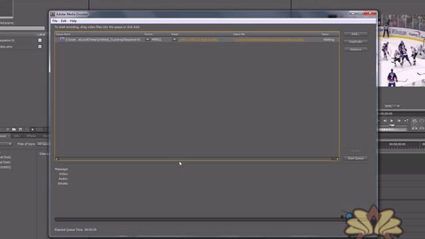
Task: Click the Status column header
Action: pos(325,34)
